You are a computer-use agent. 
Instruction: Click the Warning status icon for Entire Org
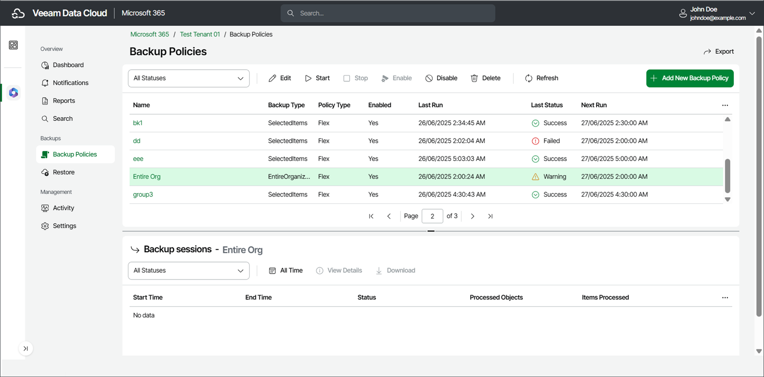coord(535,177)
